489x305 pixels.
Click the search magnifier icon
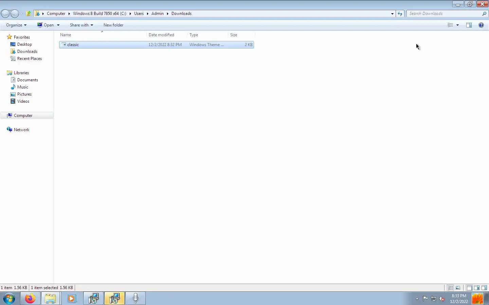(x=484, y=14)
